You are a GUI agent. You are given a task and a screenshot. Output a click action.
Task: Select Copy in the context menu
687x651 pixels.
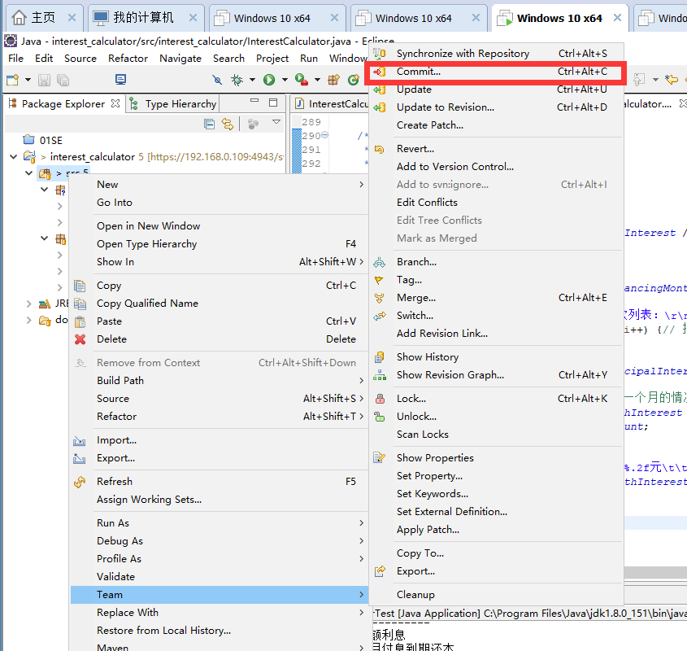(219, 286)
